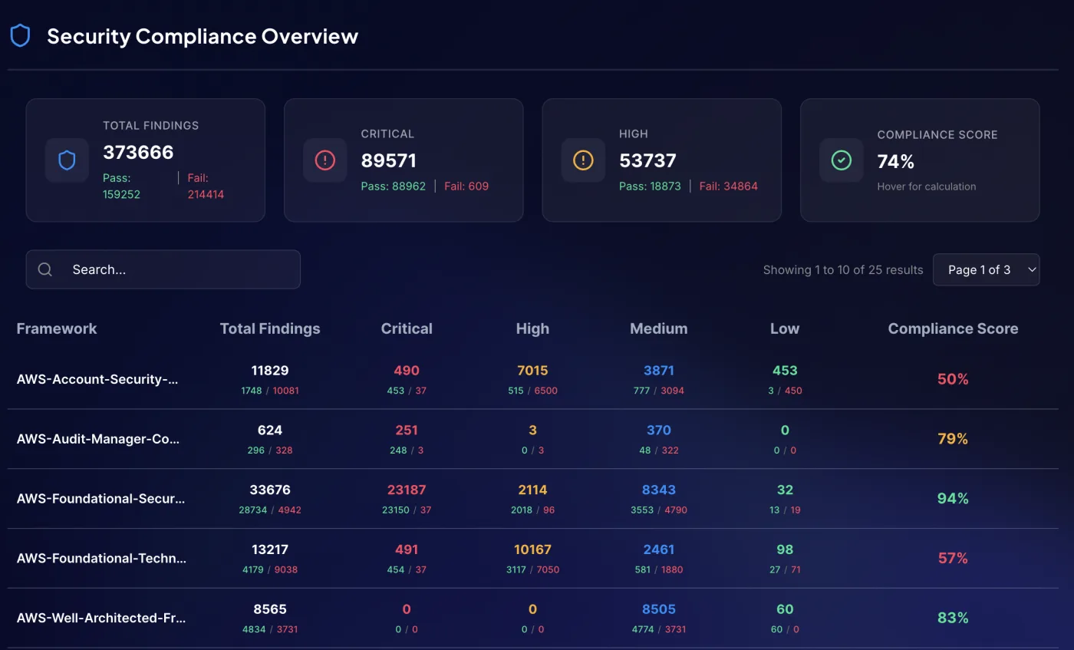Click Pass: 88962 in Critical card
Image resolution: width=1074 pixels, height=650 pixels.
[394, 186]
